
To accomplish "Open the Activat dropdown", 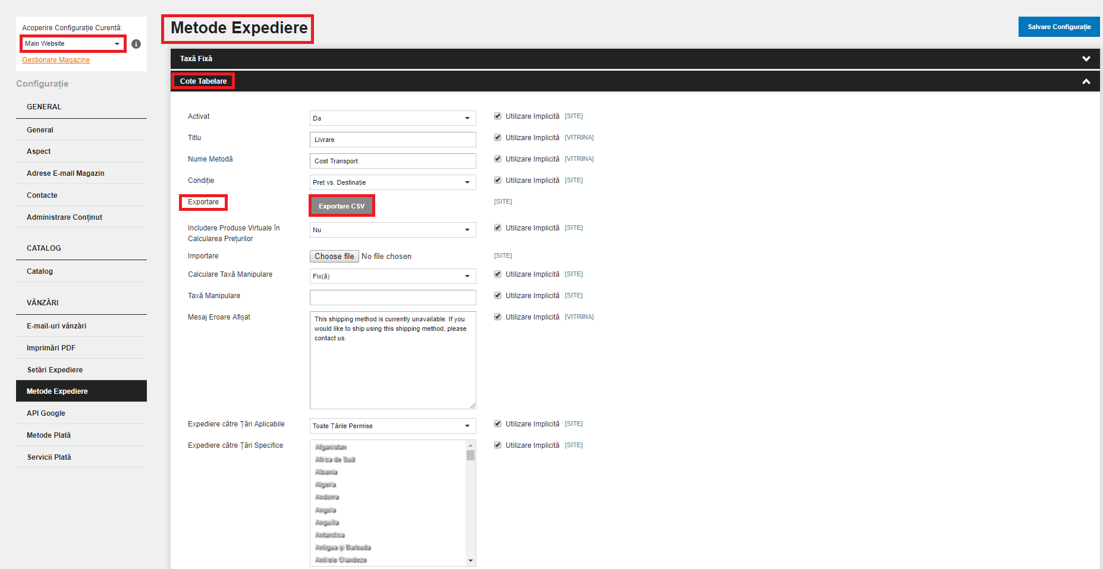I will coord(393,118).
